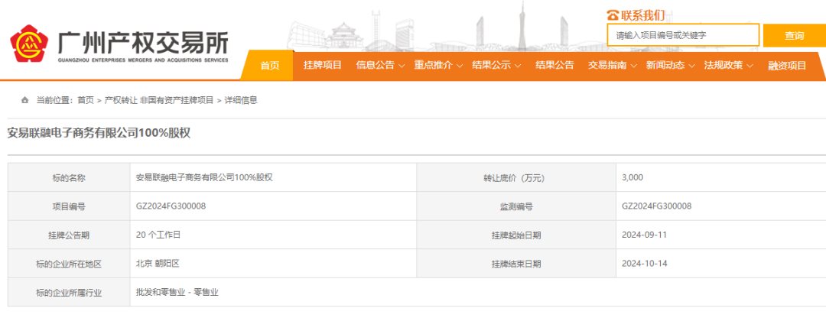Click the page heading 安易联融电子商务有限公司100%股权
Image resolution: width=826 pixels, height=321 pixels.
99,133
